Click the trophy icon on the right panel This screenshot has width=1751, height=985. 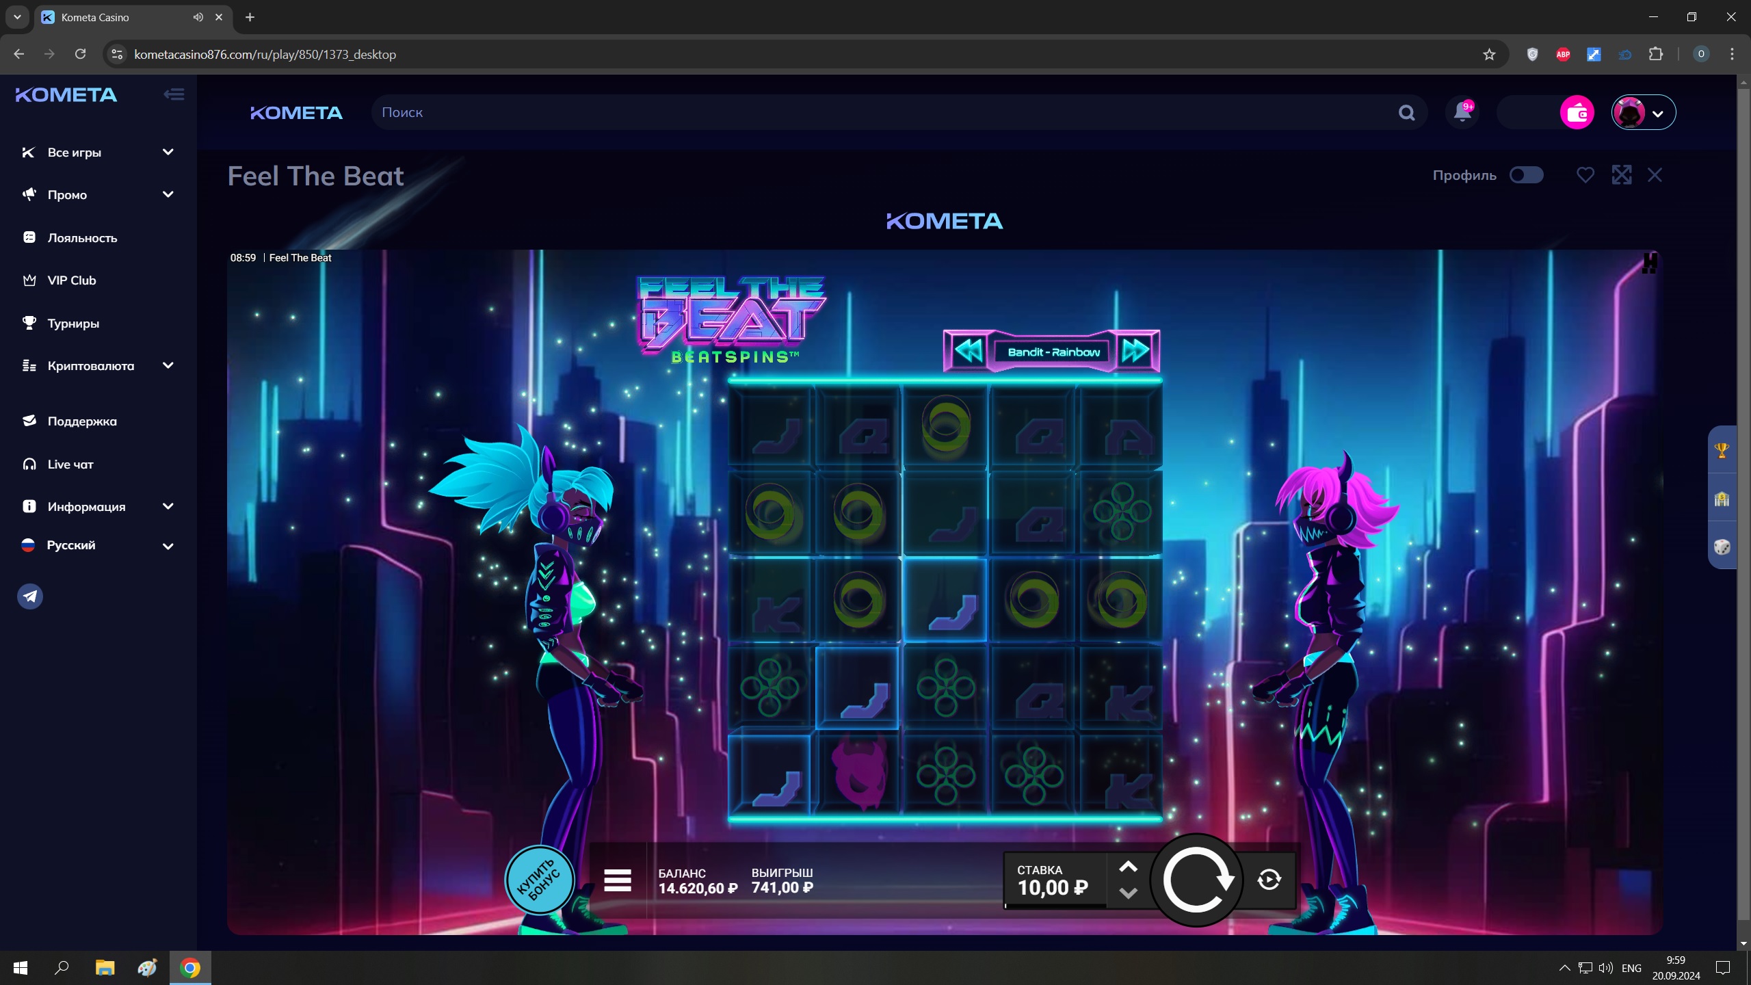[x=1722, y=450]
